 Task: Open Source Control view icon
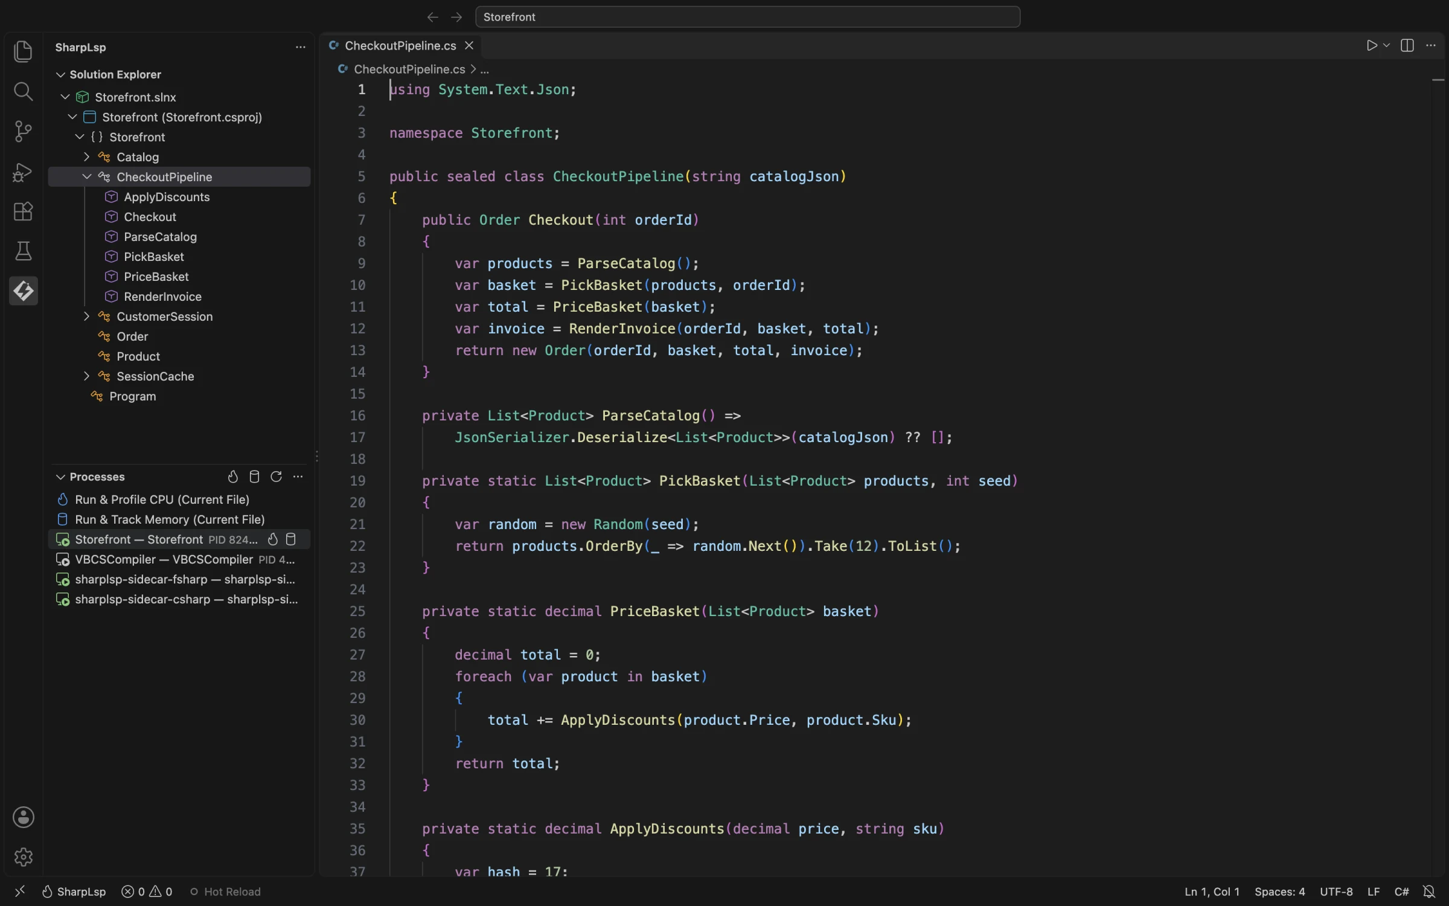[23, 131]
